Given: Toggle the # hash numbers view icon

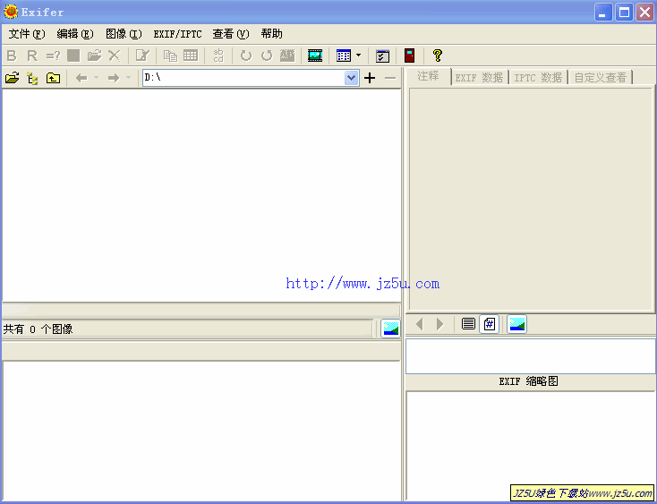Looking at the screenshot, I should pyautogui.click(x=489, y=324).
